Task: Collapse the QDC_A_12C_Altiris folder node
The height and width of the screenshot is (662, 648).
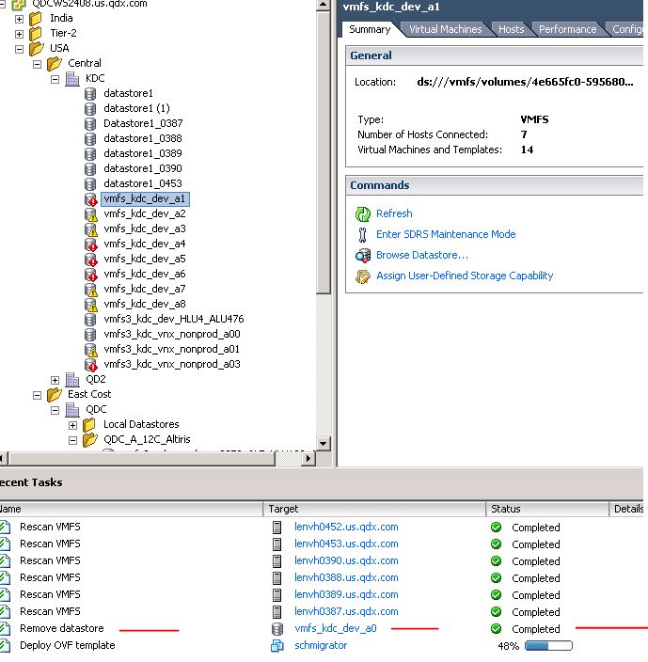Action: point(72,441)
